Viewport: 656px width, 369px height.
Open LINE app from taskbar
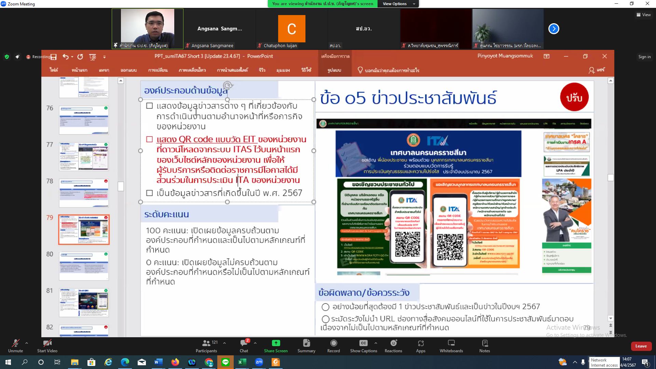point(225,362)
